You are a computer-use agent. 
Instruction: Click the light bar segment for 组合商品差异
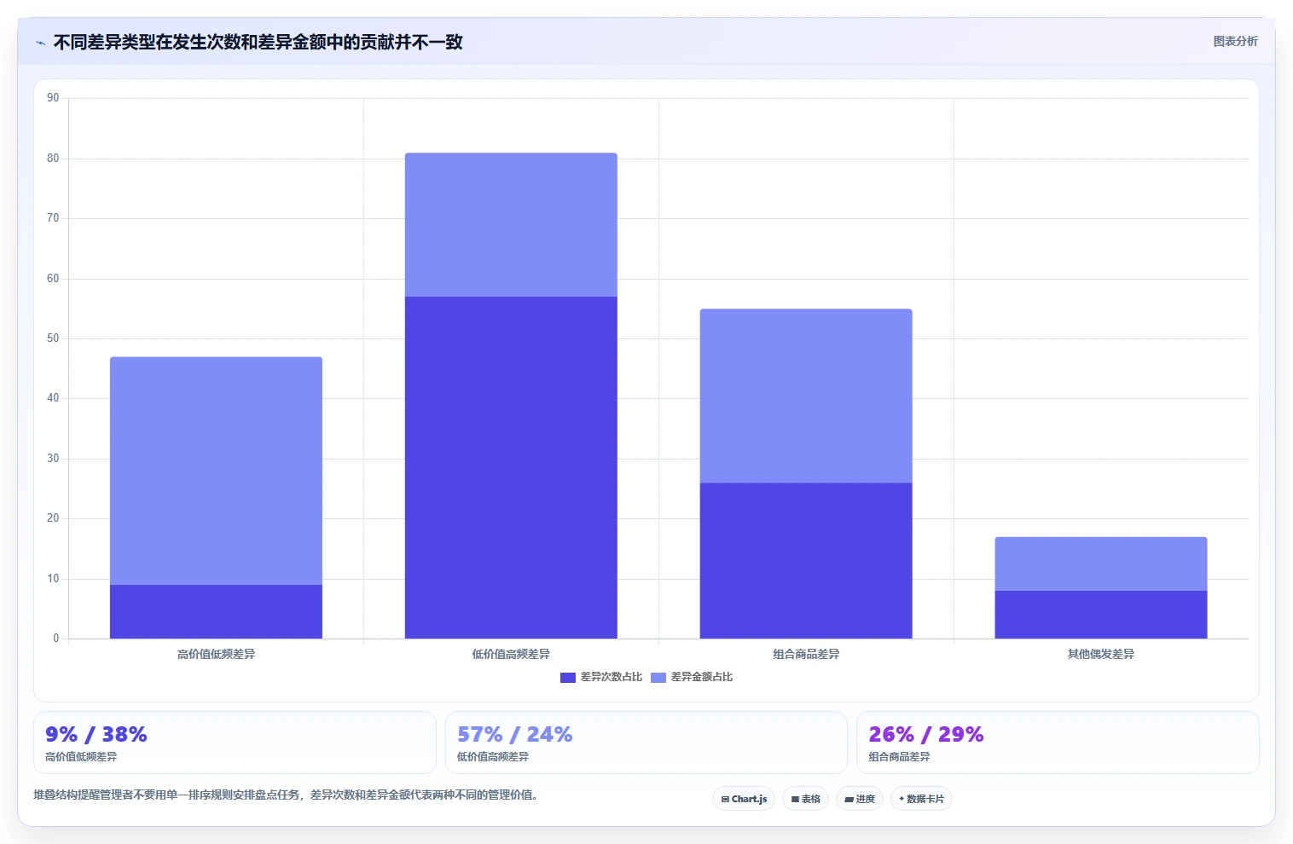click(806, 396)
